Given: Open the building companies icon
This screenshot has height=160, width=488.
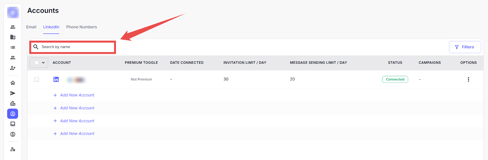Looking at the screenshot, I should (x=13, y=37).
